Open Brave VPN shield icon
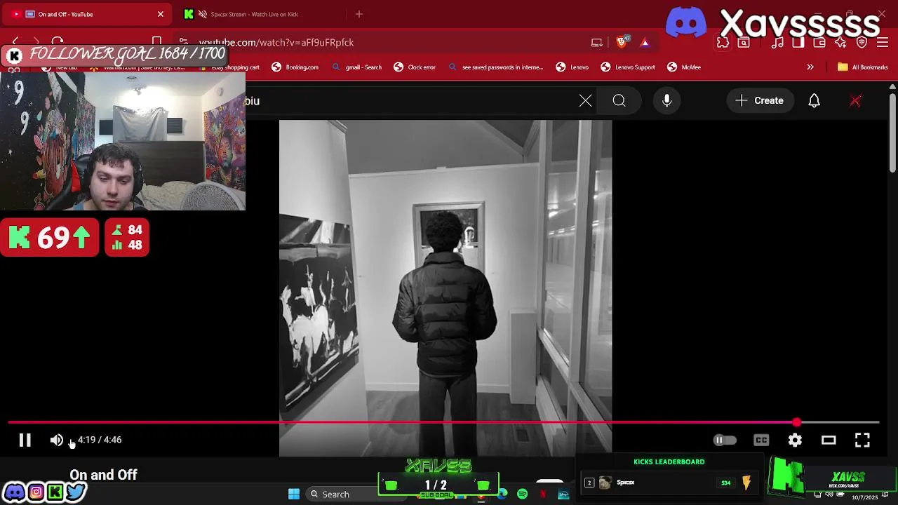This screenshot has width=898, height=505. (862, 43)
